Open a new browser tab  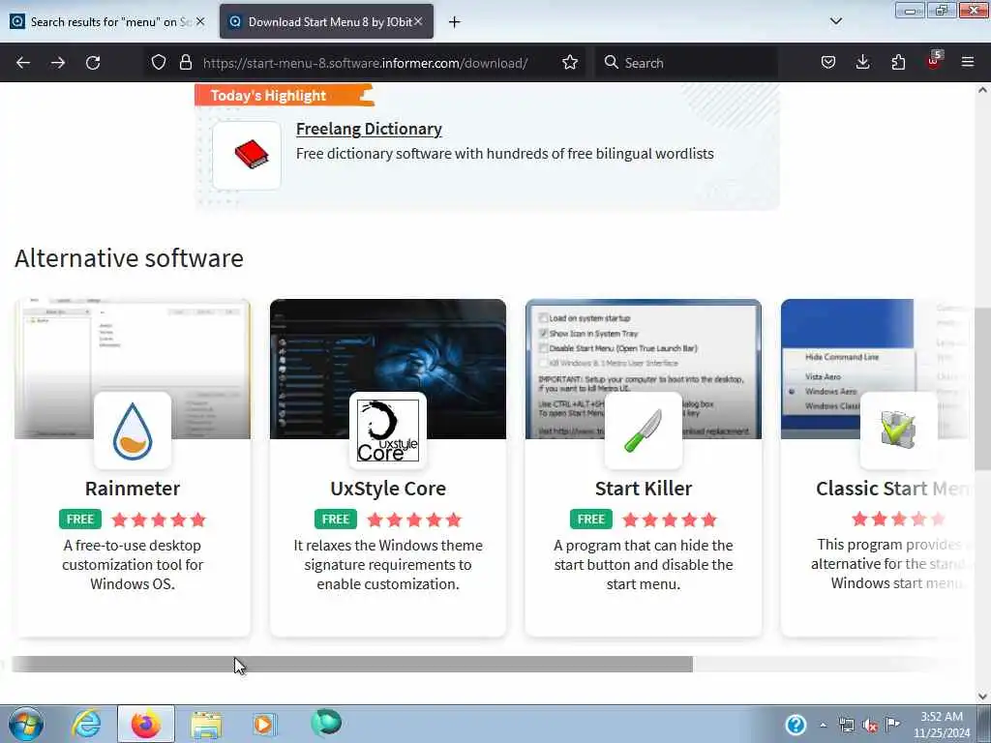(x=455, y=22)
